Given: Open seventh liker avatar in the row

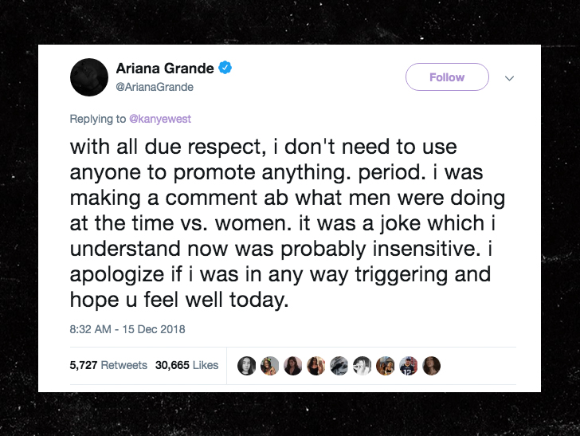Looking at the screenshot, I should (385, 366).
